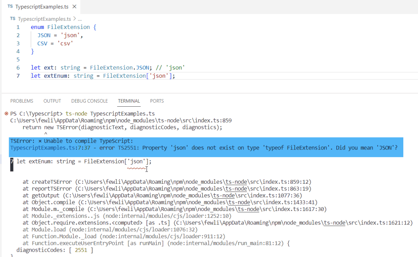The image size is (418, 257).
Task: Click the 'csv' string literal
Action: (x=65, y=43)
